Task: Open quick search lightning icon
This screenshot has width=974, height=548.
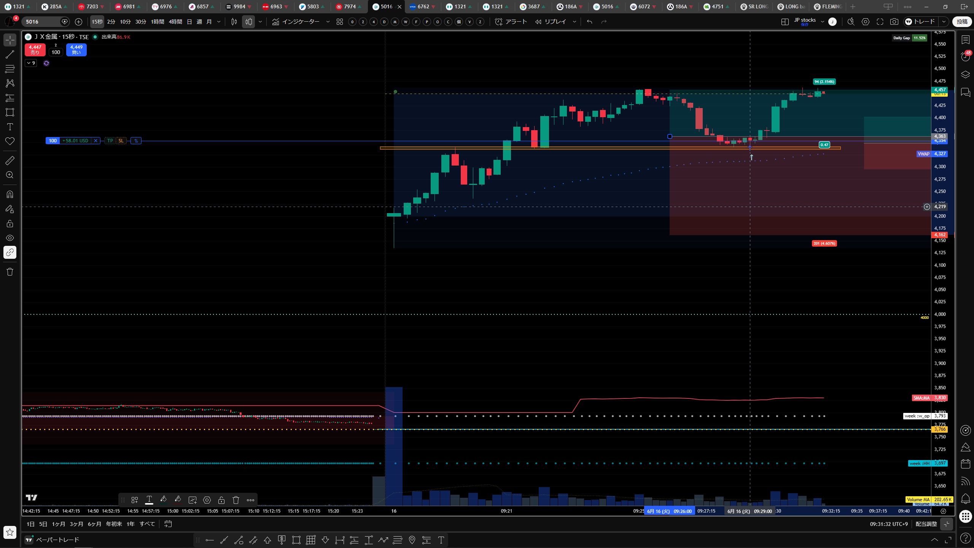Action: [851, 22]
